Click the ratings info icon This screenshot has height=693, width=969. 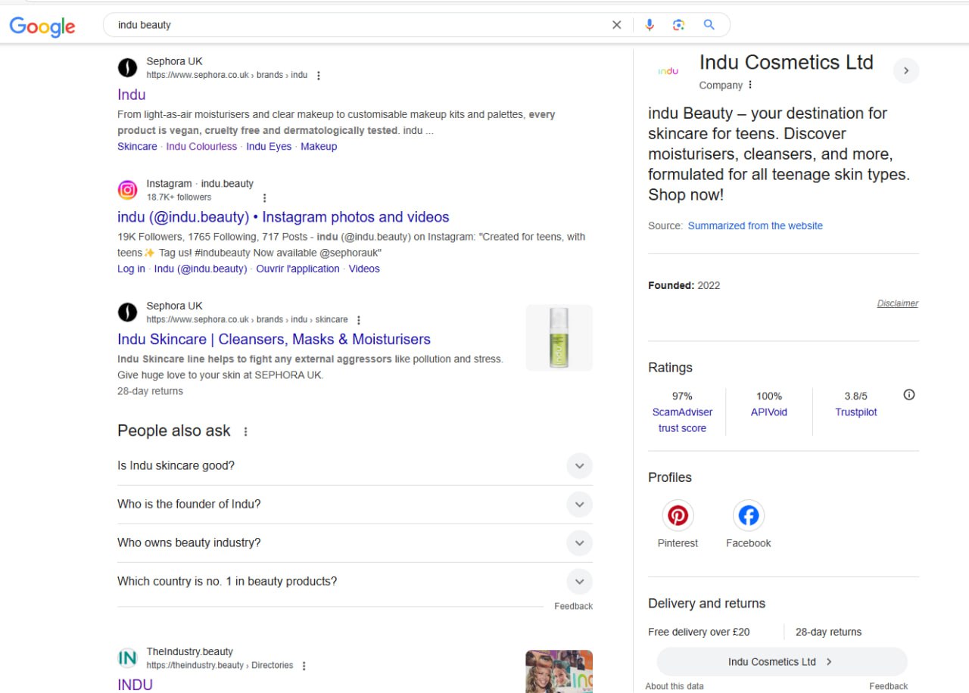tap(909, 395)
